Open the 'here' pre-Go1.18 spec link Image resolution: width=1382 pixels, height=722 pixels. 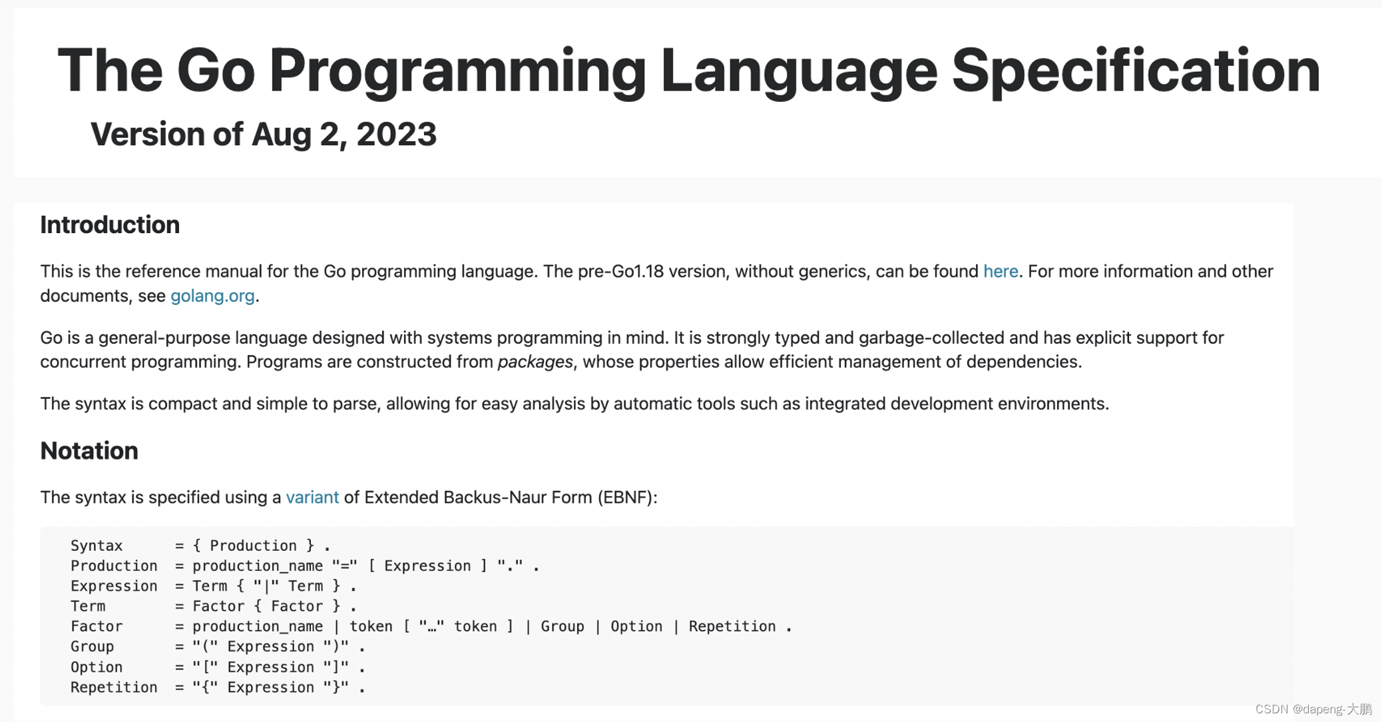pos(1000,272)
